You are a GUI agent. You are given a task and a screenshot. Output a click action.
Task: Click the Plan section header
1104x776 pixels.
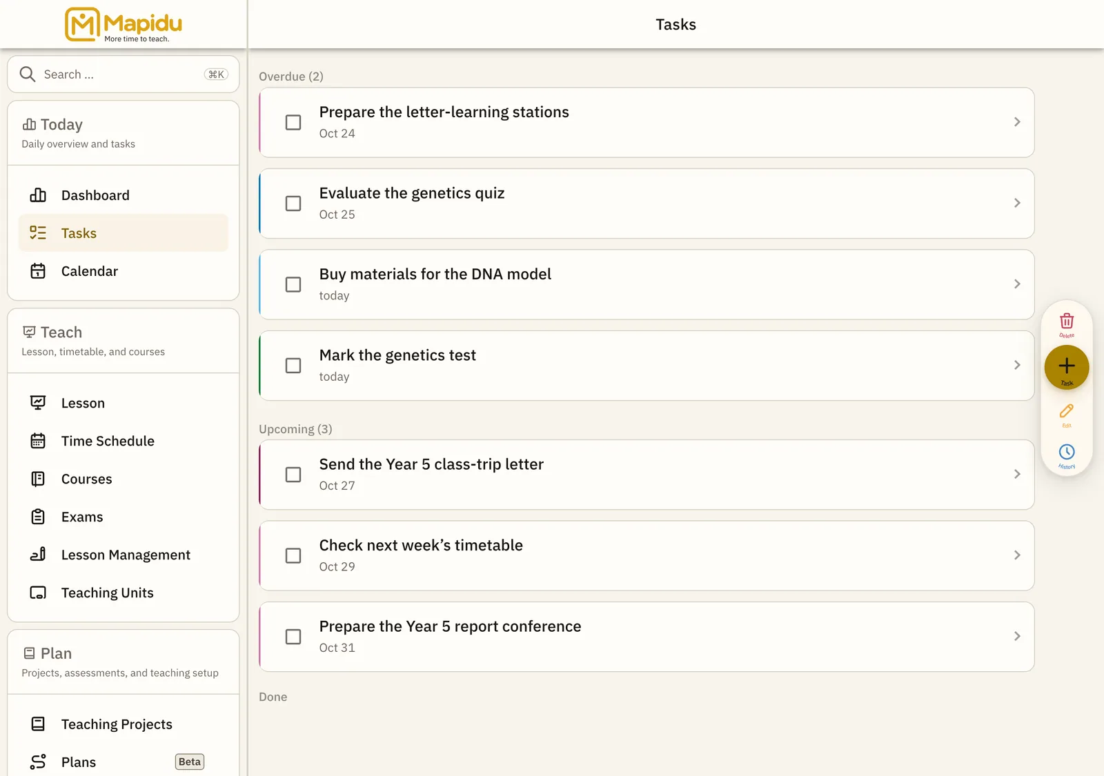click(124, 662)
